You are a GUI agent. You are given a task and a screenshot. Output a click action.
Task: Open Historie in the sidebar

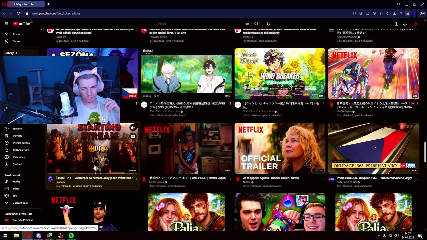[20, 129]
